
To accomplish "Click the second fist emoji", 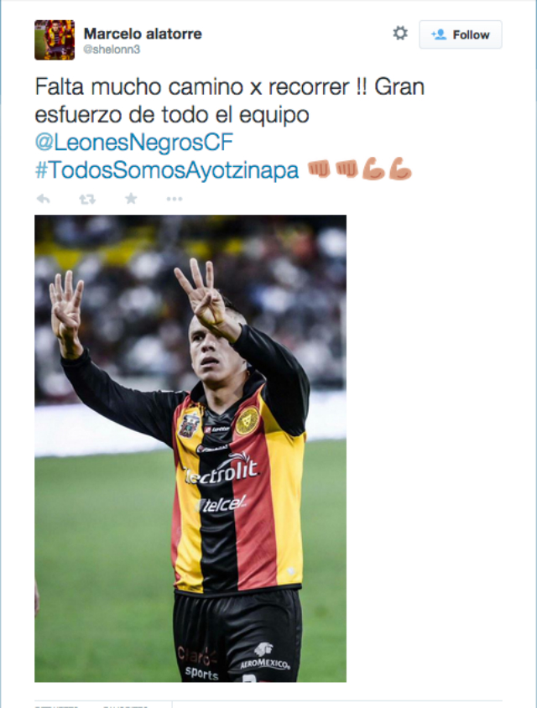I will [347, 169].
